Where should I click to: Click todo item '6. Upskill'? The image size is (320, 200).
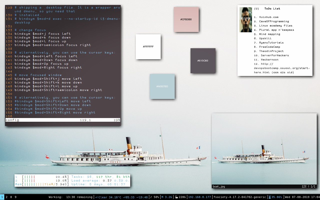262,38
